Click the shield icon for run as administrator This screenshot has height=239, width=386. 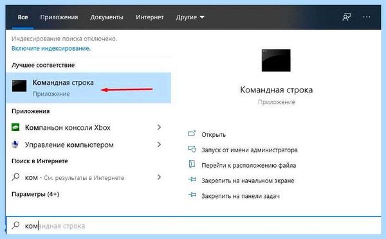pyautogui.click(x=192, y=149)
